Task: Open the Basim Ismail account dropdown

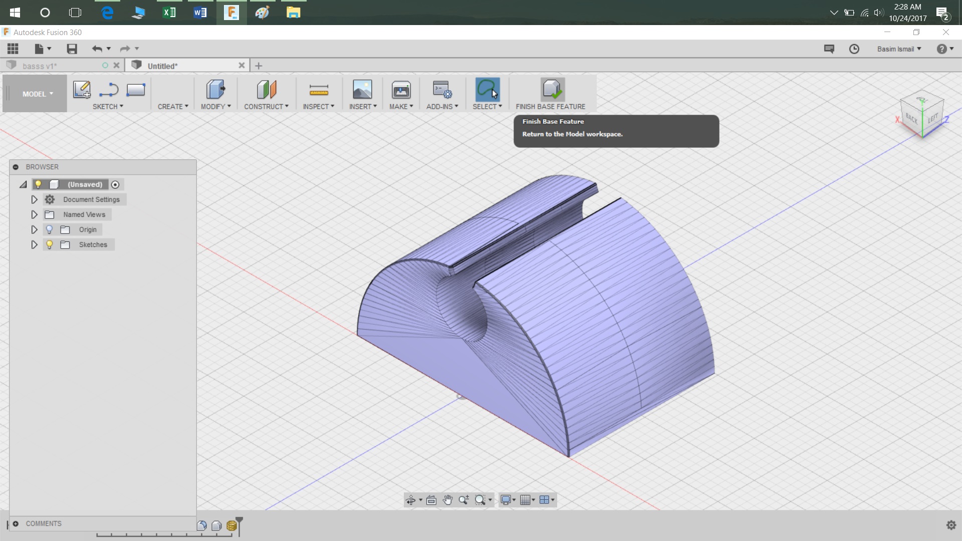Action: pyautogui.click(x=899, y=49)
